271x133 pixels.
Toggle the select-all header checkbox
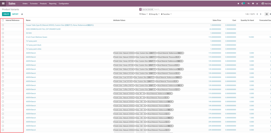point(3,20)
